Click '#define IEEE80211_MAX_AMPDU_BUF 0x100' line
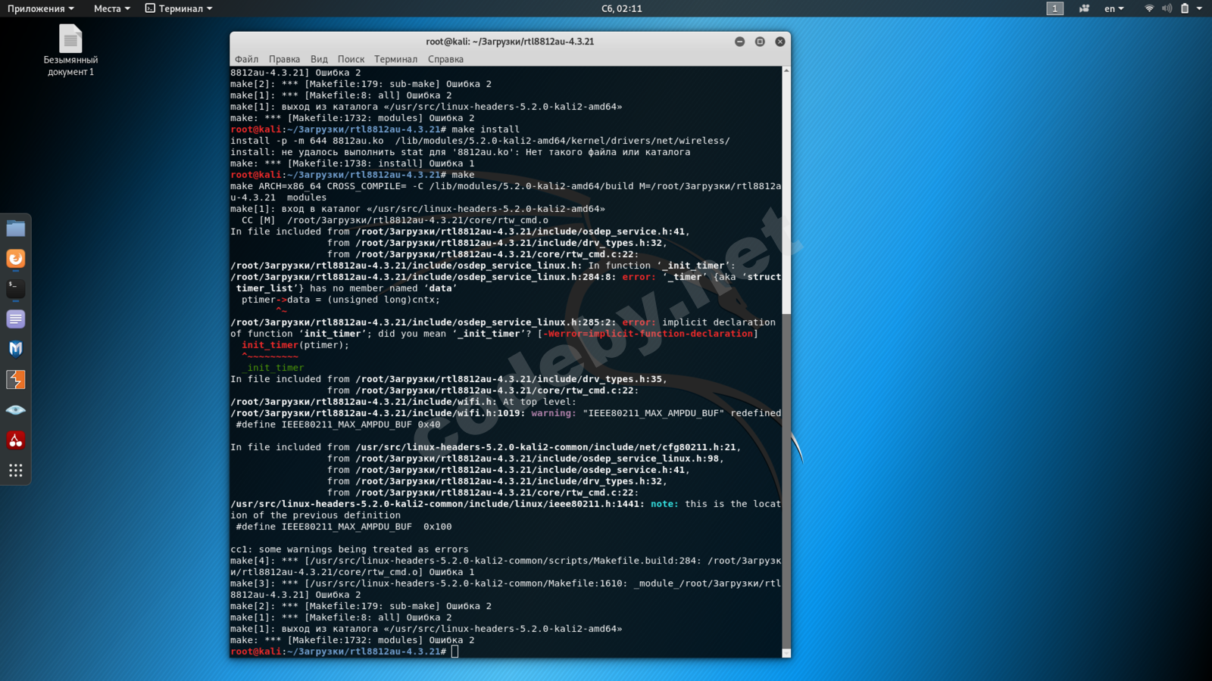The image size is (1212, 681). [x=344, y=527]
